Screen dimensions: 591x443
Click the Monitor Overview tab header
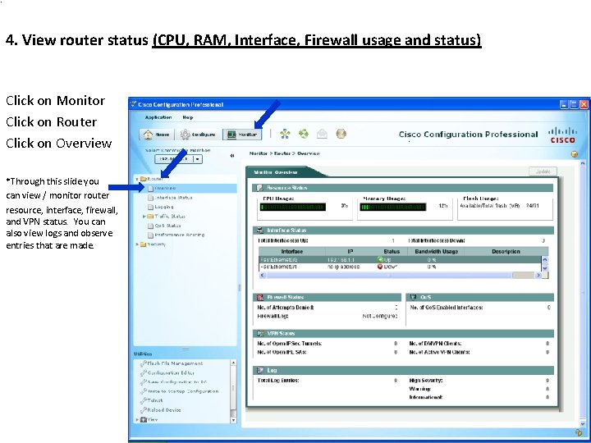pos(276,172)
